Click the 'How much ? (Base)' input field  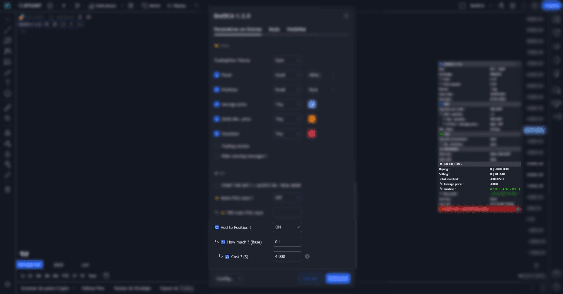pyautogui.click(x=287, y=242)
